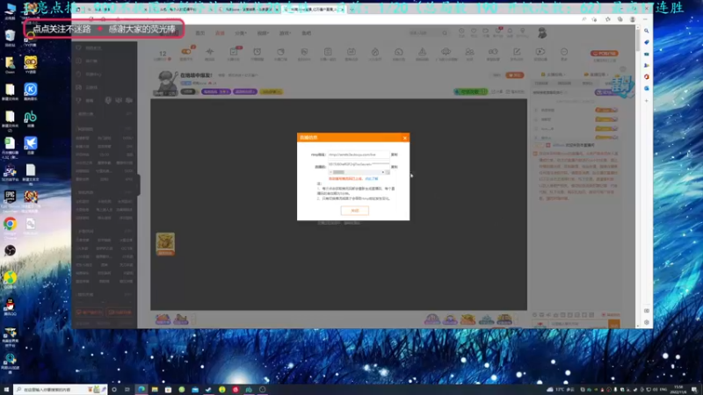Open OBS Studio desktop icon
Viewport: 703px width, 395px height.
[x=10, y=250]
